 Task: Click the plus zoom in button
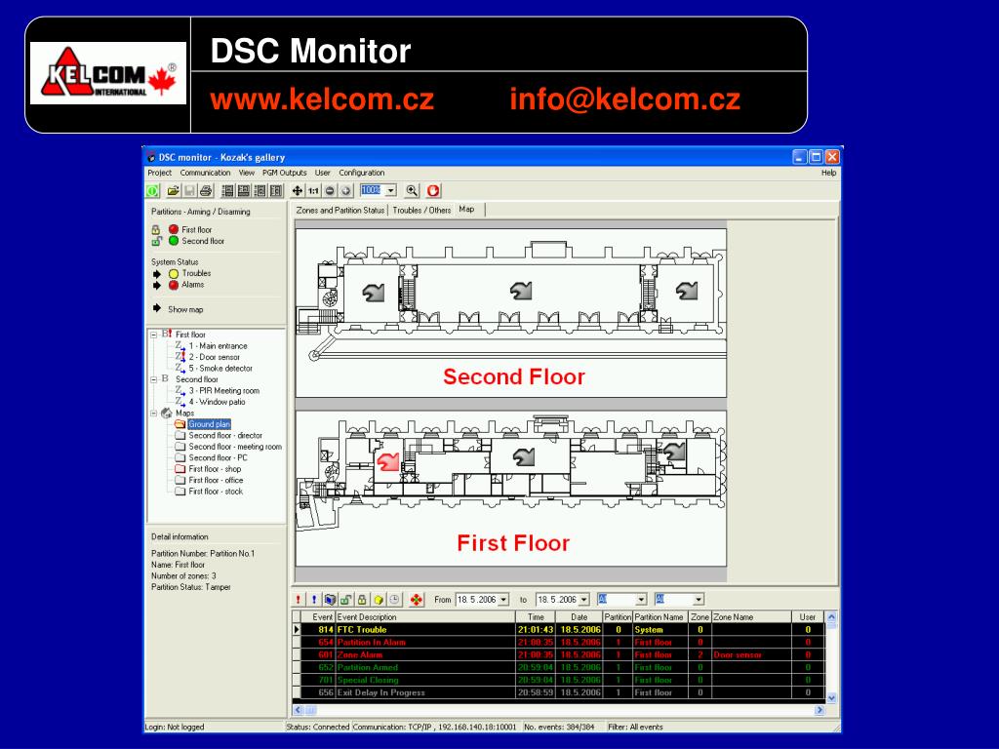click(345, 190)
